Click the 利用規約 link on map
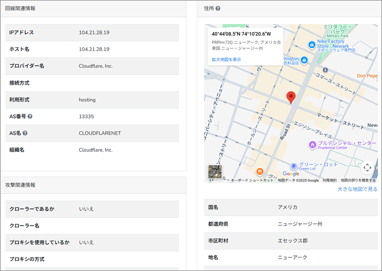This screenshot has height=271, width=382. [329, 180]
